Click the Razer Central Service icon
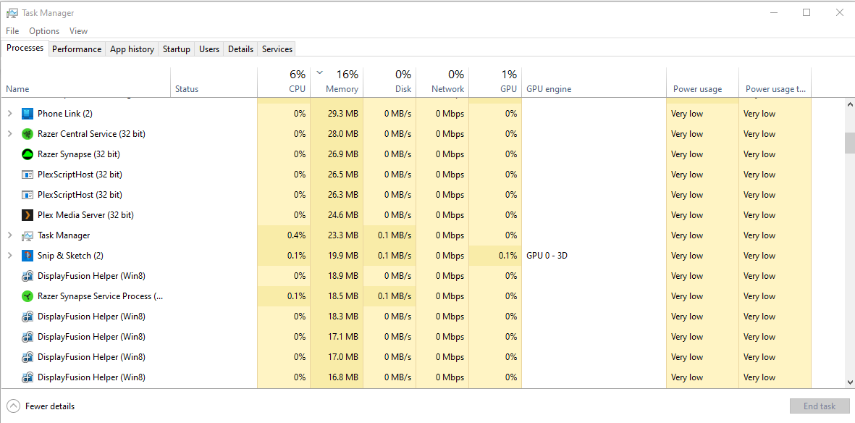This screenshot has height=423, width=855. coord(28,134)
